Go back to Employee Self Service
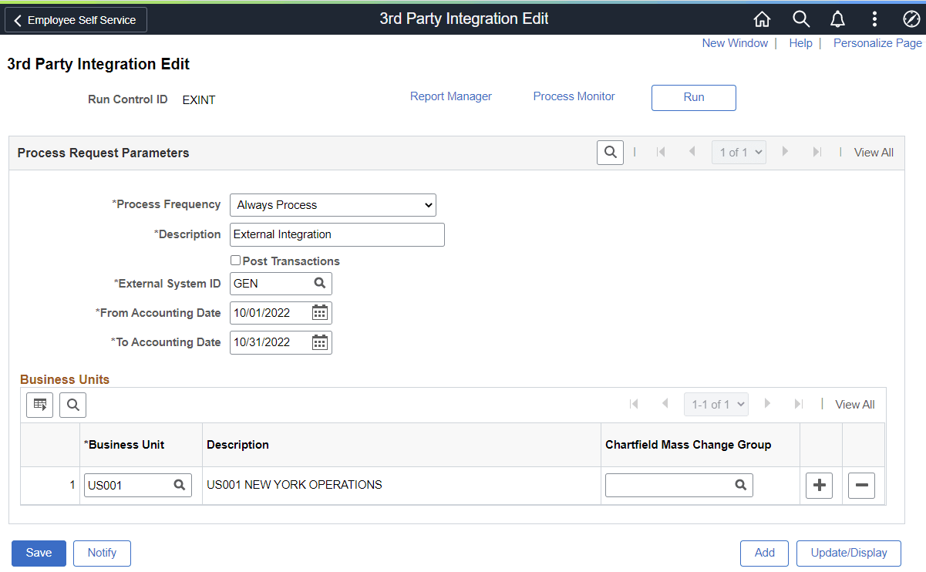 coord(75,19)
